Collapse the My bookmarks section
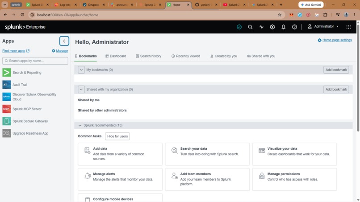The width and height of the screenshot is (360, 202). 81,70
